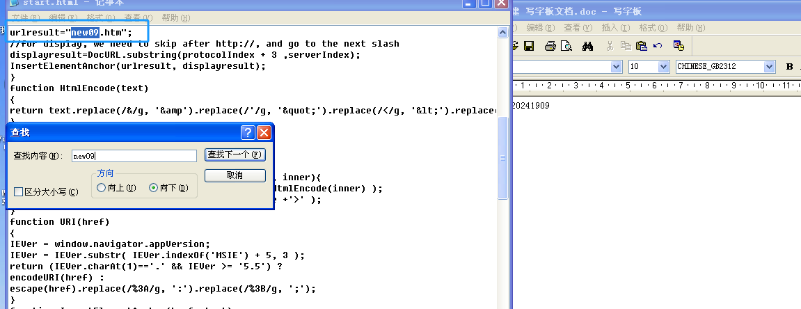Image resolution: width=801 pixels, height=309 pixels.
Task: Click the WordPad window title bar
Action: (x=656, y=10)
